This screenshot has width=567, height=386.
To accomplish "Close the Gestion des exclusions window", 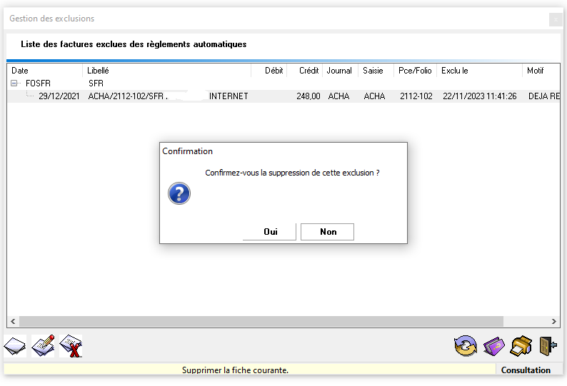I will (x=555, y=19).
